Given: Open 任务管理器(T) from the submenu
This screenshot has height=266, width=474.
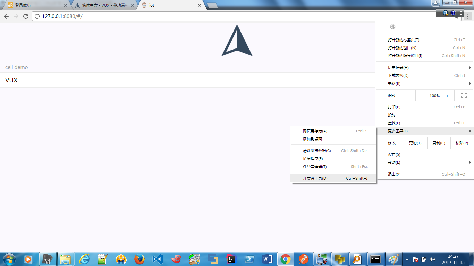Looking at the screenshot, I should [333, 167].
